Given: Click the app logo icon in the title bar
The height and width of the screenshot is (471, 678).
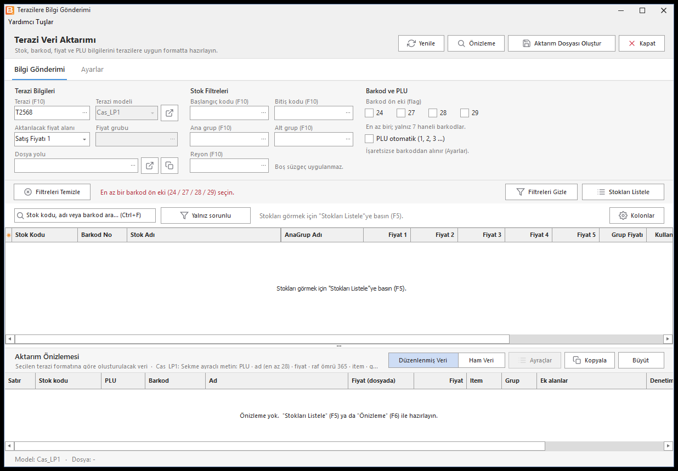Looking at the screenshot, I should click(9, 10).
